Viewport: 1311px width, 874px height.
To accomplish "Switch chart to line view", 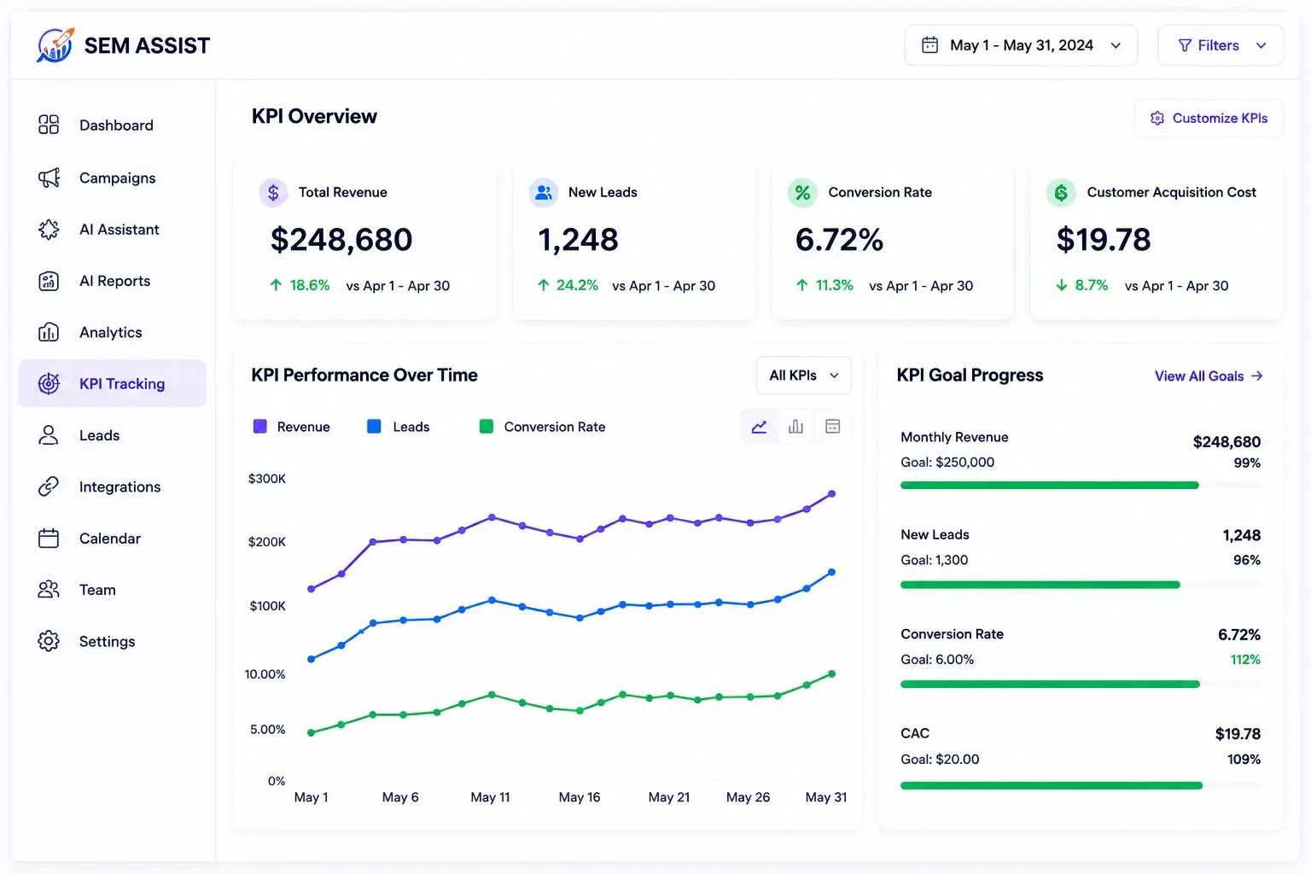I will tap(759, 427).
